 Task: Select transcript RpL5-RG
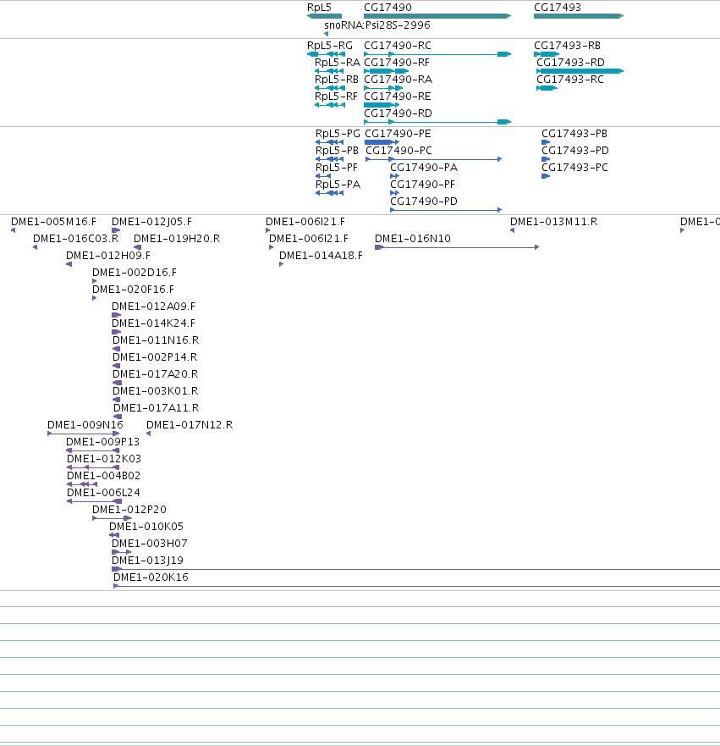pos(326,54)
